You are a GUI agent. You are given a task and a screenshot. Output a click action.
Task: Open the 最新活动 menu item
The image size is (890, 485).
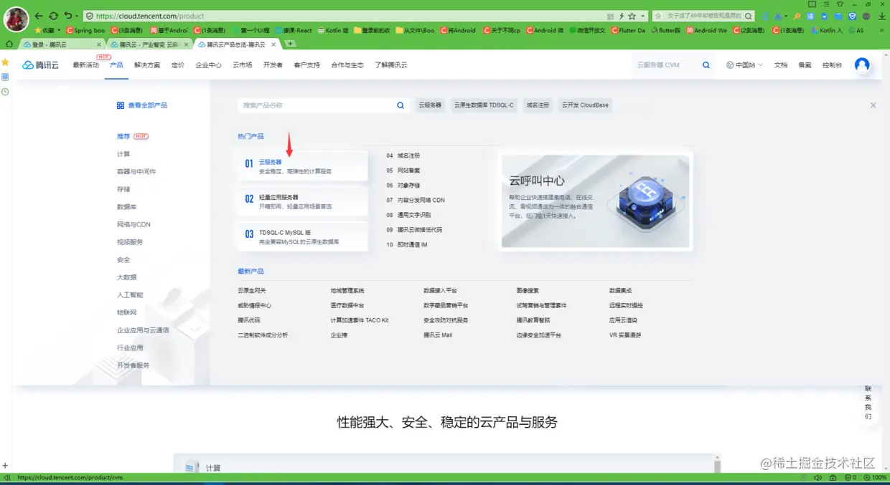coord(85,65)
